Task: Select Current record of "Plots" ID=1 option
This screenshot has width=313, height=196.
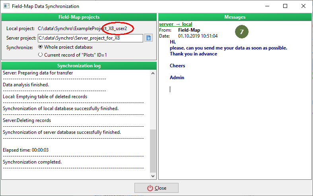Action: click(72, 55)
